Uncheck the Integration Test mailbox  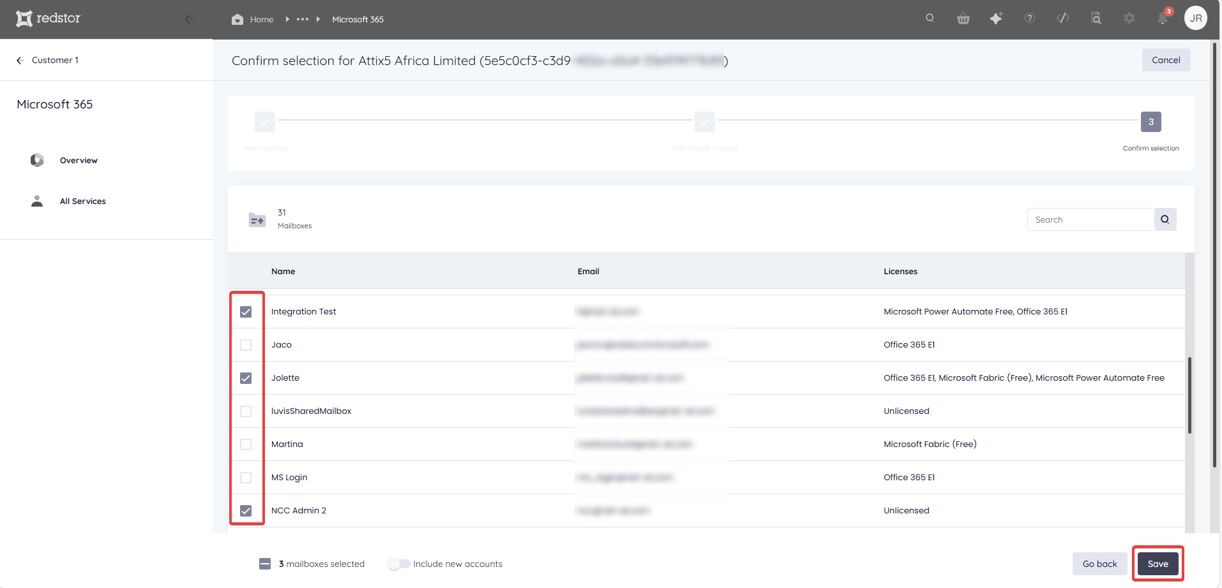click(246, 312)
